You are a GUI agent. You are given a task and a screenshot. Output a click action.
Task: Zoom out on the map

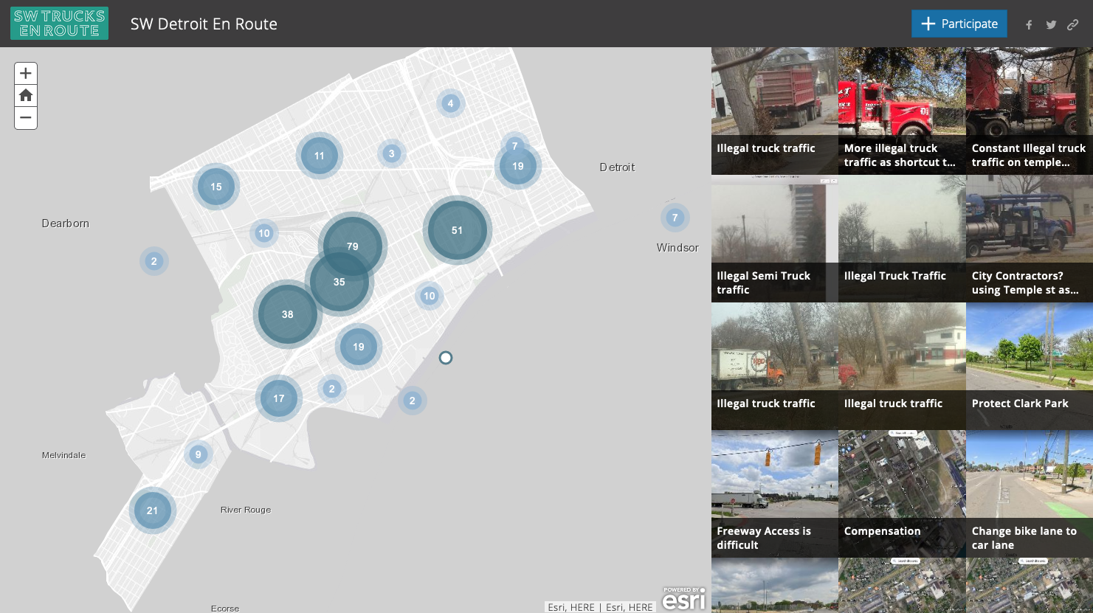pyautogui.click(x=26, y=118)
